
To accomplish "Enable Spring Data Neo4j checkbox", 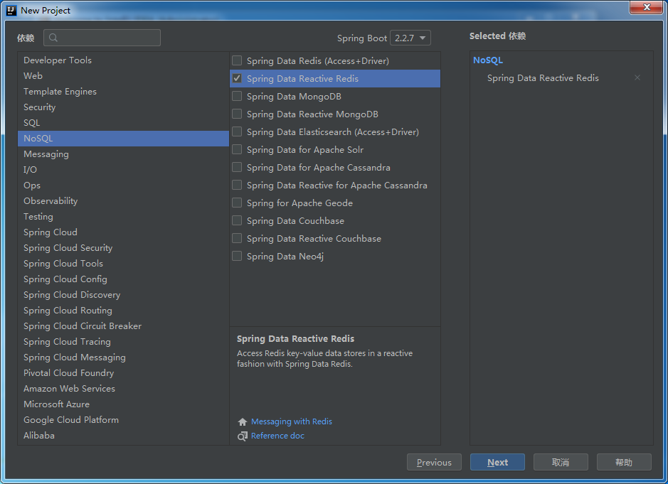I will (x=237, y=256).
